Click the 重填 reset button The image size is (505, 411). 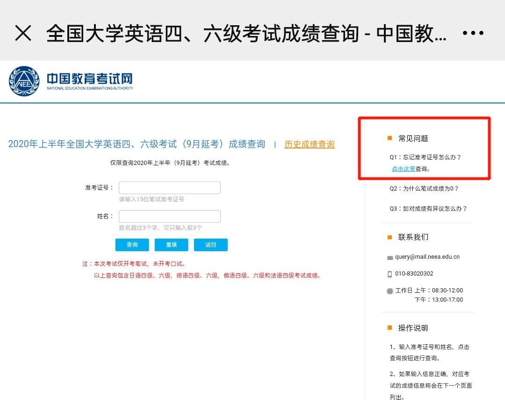tap(171, 245)
